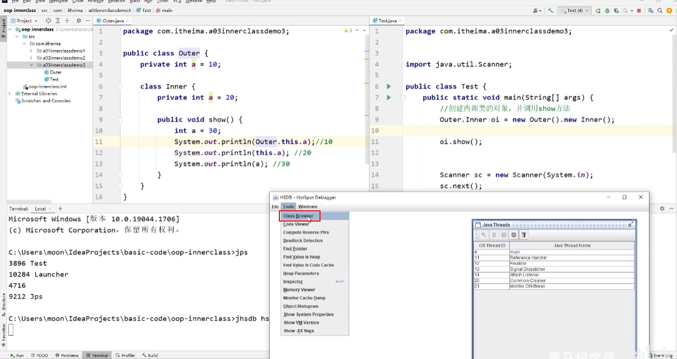Click run gutter arrow on main method line 7
This screenshot has width=677, height=359.
pyautogui.click(x=389, y=97)
